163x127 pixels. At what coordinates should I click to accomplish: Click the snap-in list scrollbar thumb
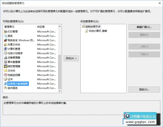[59, 72]
